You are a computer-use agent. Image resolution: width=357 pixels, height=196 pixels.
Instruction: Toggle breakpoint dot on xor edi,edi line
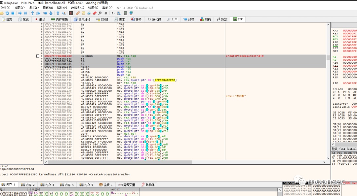coord(42,134)
